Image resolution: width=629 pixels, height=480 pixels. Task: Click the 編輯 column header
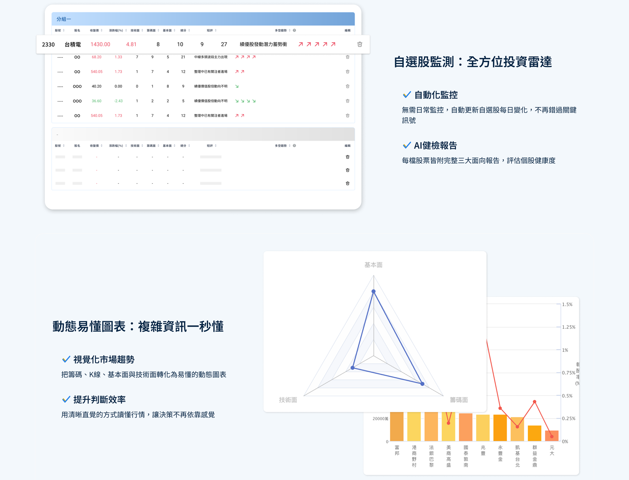pos(347,30)
